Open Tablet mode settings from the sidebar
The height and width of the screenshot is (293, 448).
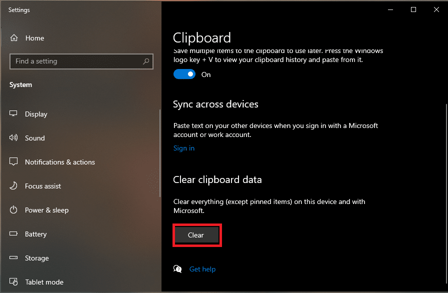point(43,281)
